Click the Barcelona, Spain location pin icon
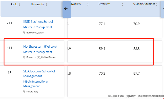 click(x=24, y=32)
